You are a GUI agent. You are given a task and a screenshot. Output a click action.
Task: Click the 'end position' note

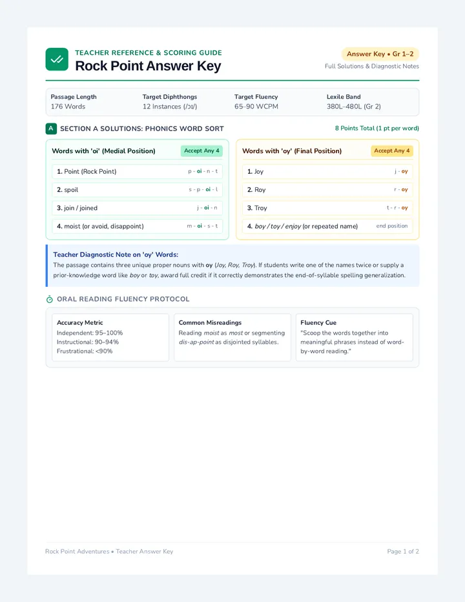[391, 226]
